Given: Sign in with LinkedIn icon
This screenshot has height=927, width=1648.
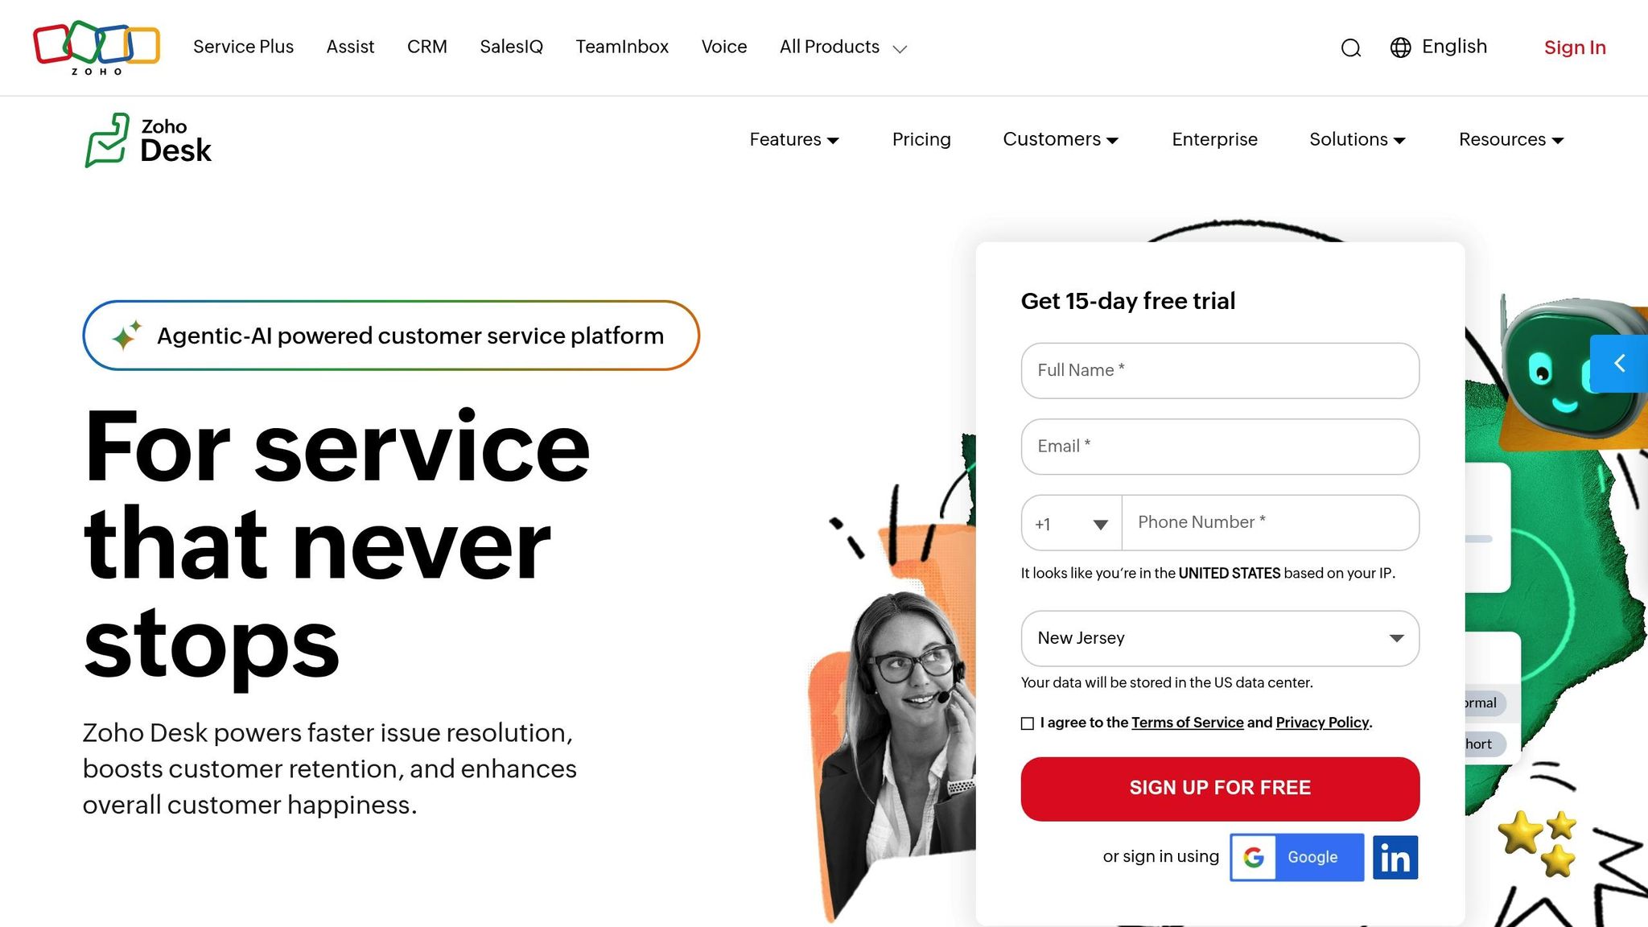Looking at the screenshot, I should point(1395,857).
